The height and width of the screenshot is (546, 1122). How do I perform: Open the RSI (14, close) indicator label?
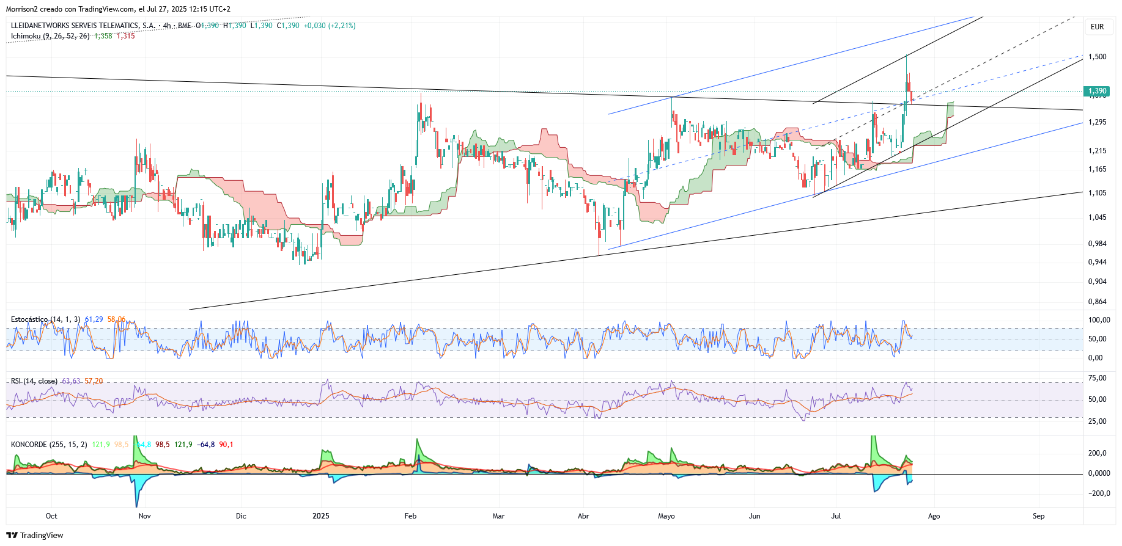tap(34, 381)
